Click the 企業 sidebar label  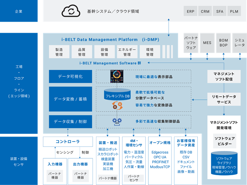click(18, 11)
